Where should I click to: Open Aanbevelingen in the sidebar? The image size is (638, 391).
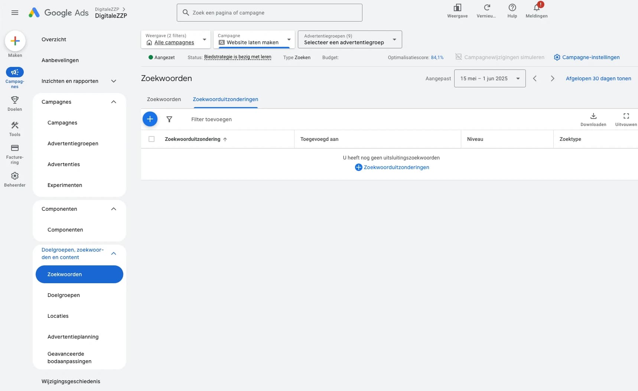60,60
